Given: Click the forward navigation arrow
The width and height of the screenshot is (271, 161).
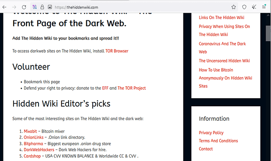Looking at the screenshot, I should click(14, 7).
